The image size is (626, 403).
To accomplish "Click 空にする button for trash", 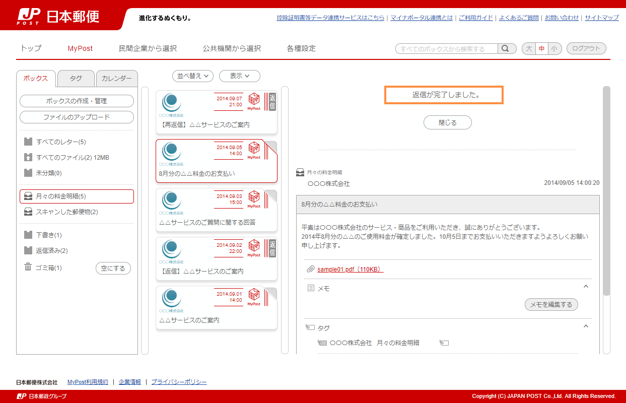I will click(x=113, y=268).
